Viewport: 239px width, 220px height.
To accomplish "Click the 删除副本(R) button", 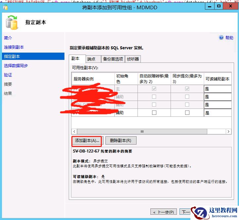I will (121, 141).
